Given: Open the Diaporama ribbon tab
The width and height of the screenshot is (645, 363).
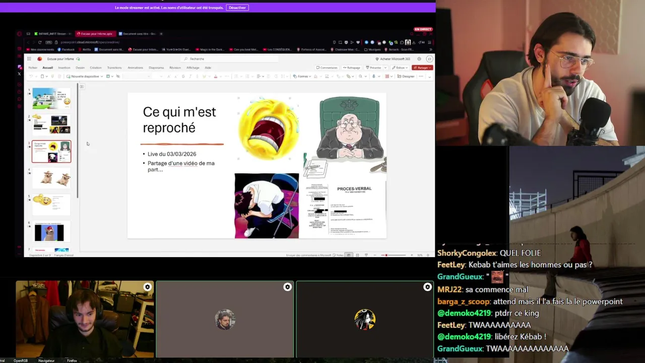Looking at the screenshot, I should point(156,68).
